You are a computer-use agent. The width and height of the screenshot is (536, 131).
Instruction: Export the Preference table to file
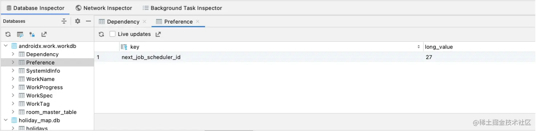158,34
